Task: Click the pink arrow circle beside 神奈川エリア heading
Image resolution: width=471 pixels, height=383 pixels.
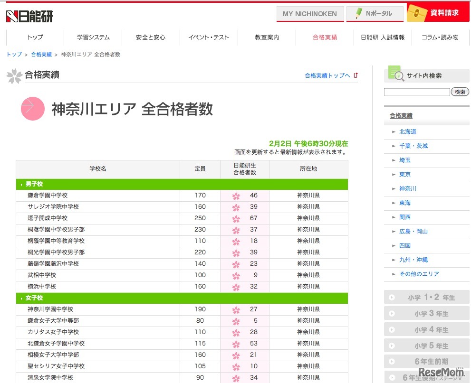Action: (x=32, y=108)
